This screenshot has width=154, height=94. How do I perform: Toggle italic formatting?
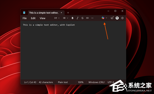[x=78, y=18]
